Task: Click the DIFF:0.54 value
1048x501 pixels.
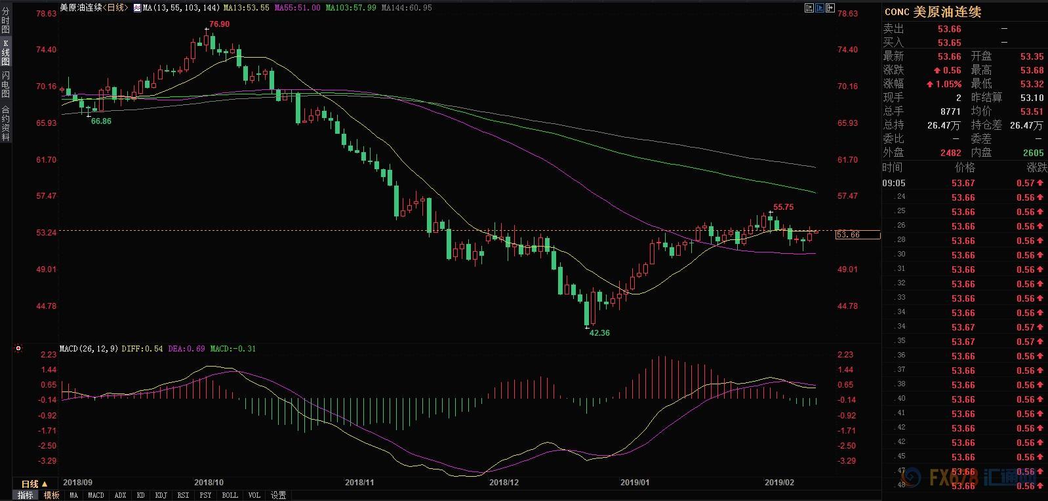Action: (142, 349)
